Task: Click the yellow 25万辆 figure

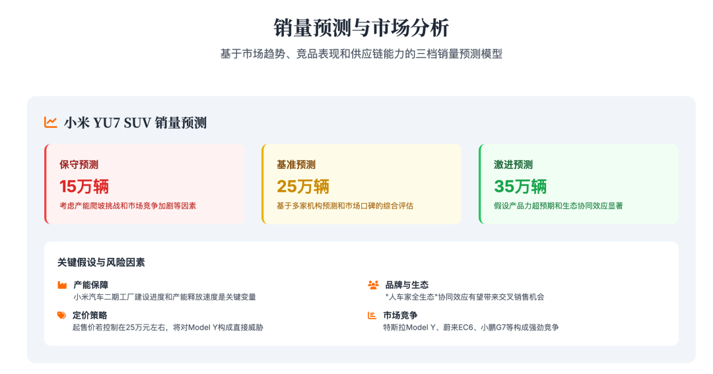Action: click(303, 186)
